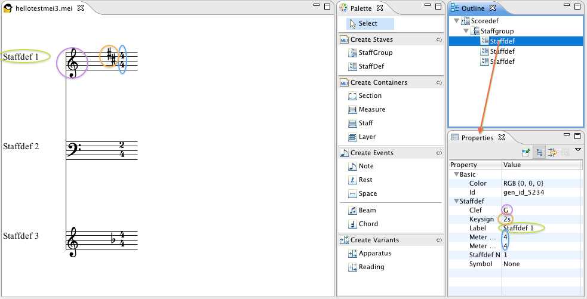Click the StaffGroup palette entry

click(374, 53)
